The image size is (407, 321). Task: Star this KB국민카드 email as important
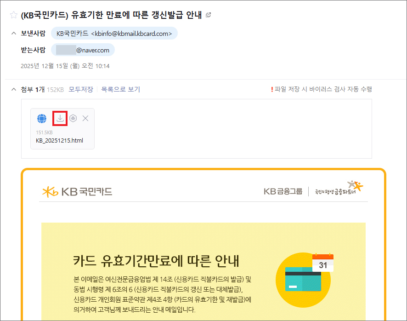pos(13,15)
